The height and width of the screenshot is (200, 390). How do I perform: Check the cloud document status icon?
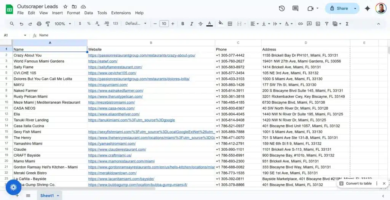pos(83,7)
